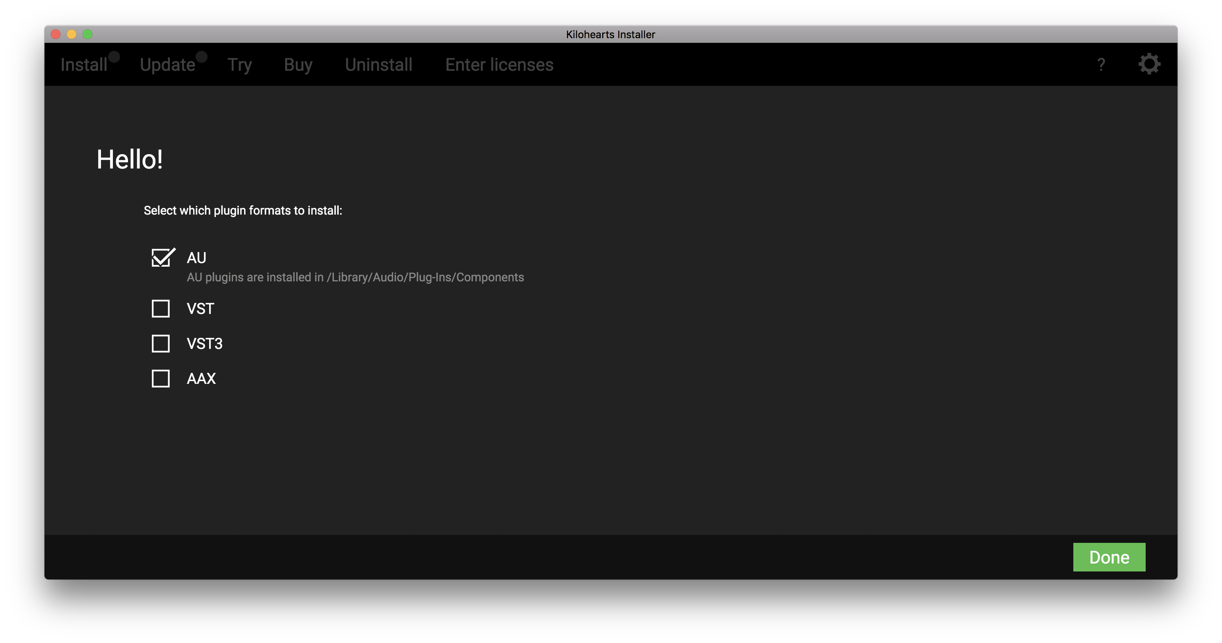Uncheck the AU plugin format checkbox
This screenshot has width=1222, height=643.
(161, 258)
